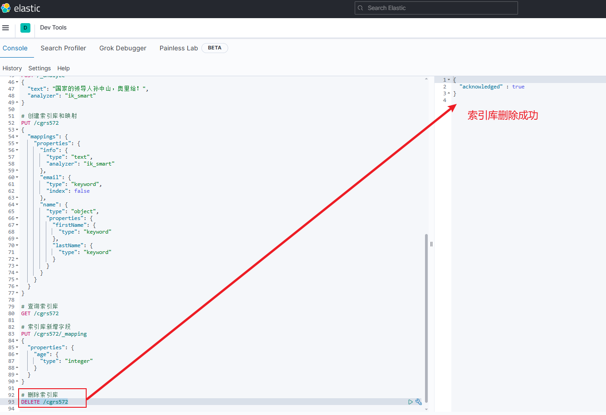Click the BETA badge
The image size is (606, 415).
[x=215, y=48]
